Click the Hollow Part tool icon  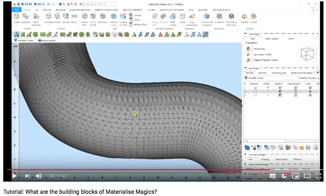point(85,17)
